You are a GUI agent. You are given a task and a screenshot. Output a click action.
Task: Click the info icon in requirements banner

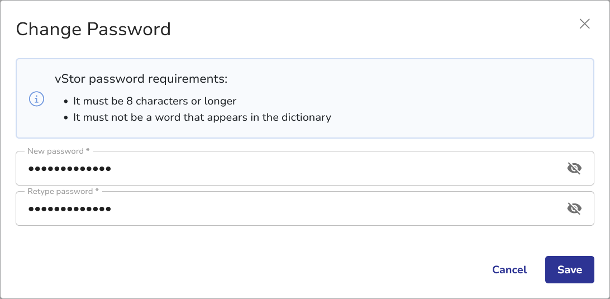click(36, 99)
